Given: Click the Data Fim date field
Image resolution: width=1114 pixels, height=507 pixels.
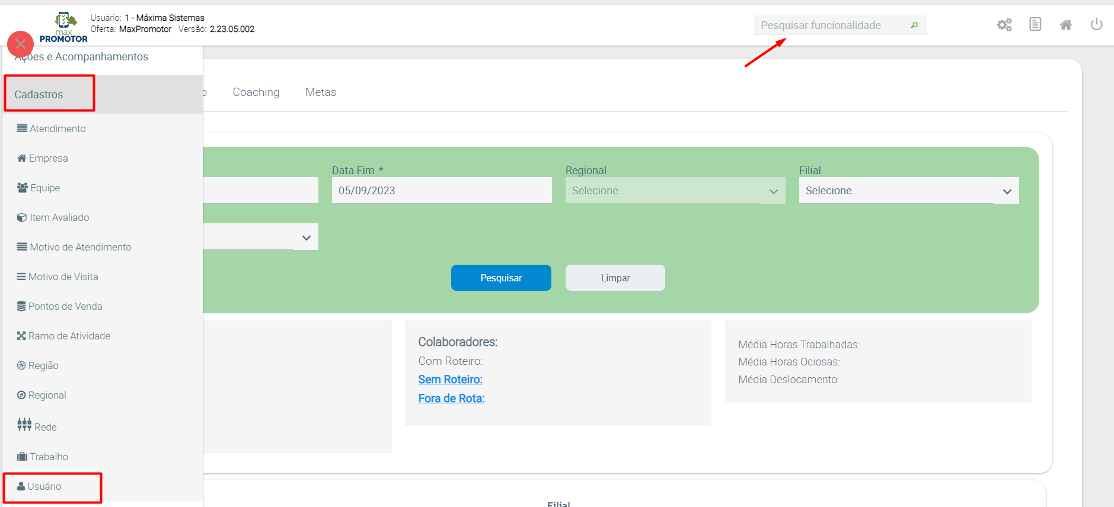Looking at the screenshot, I should tap(442, 191).
